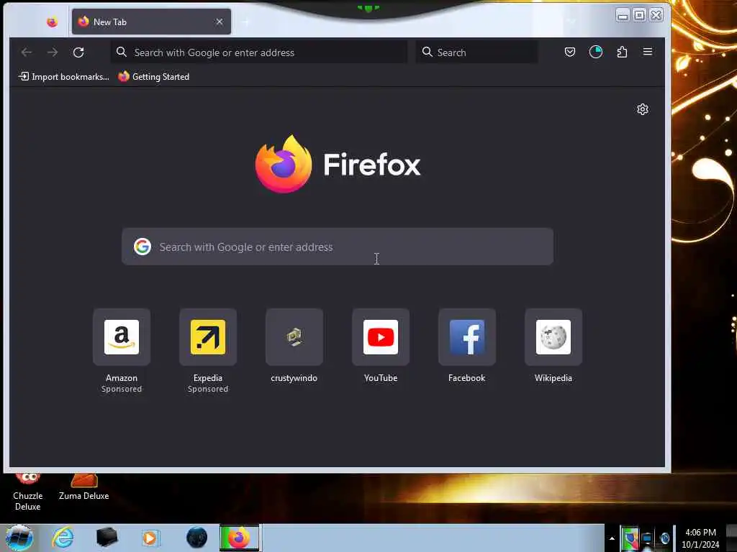
Task: Show hidden system tray icons
Action: coord(612,538)
